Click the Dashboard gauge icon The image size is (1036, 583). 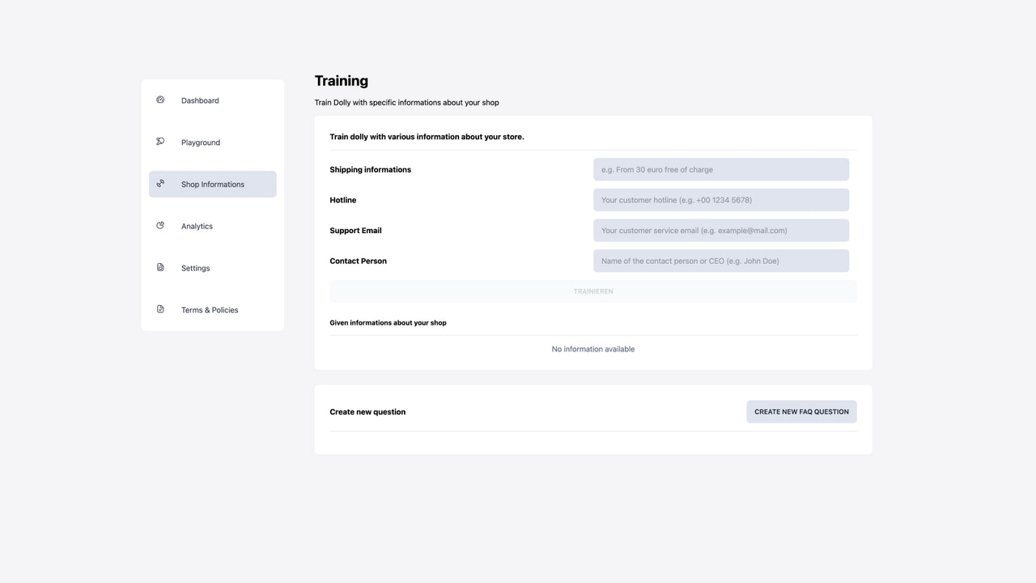pyautogui.click(x=160, y=100)
